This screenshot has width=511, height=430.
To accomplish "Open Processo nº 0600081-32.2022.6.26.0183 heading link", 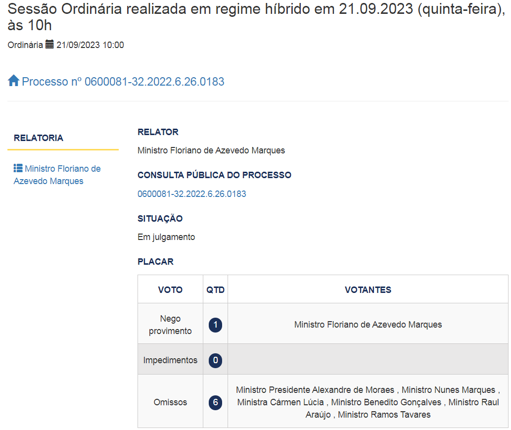I will point(123,82).
